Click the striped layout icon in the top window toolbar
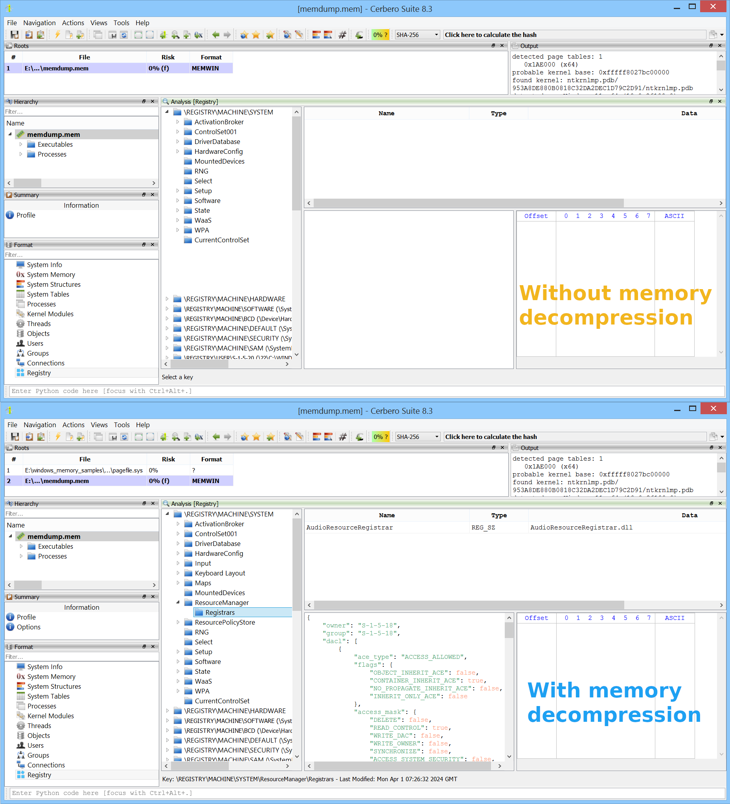The height and width of the screenshot is (804, 730). point(316,35)
